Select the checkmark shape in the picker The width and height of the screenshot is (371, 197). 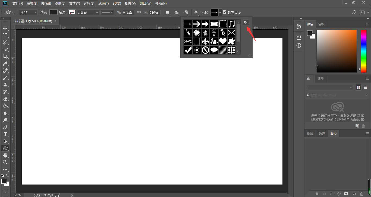188,50
